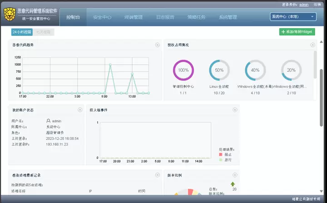Open the 安全中心 tab

coord(102,17)
